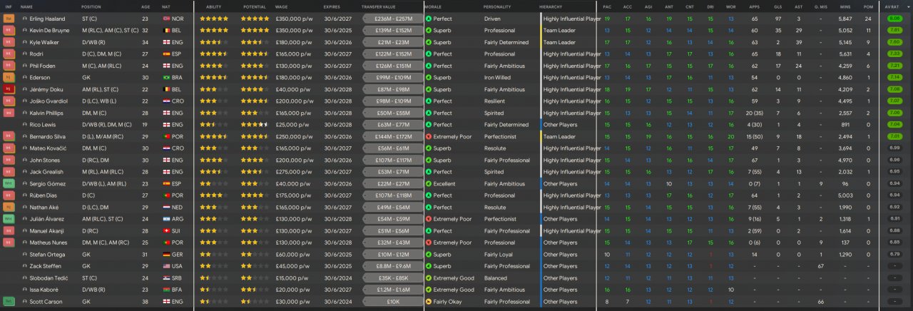Click Haaland's green Perfect morale icon
The height and width of the screenshot is (311, 913).
click(428, 19)
